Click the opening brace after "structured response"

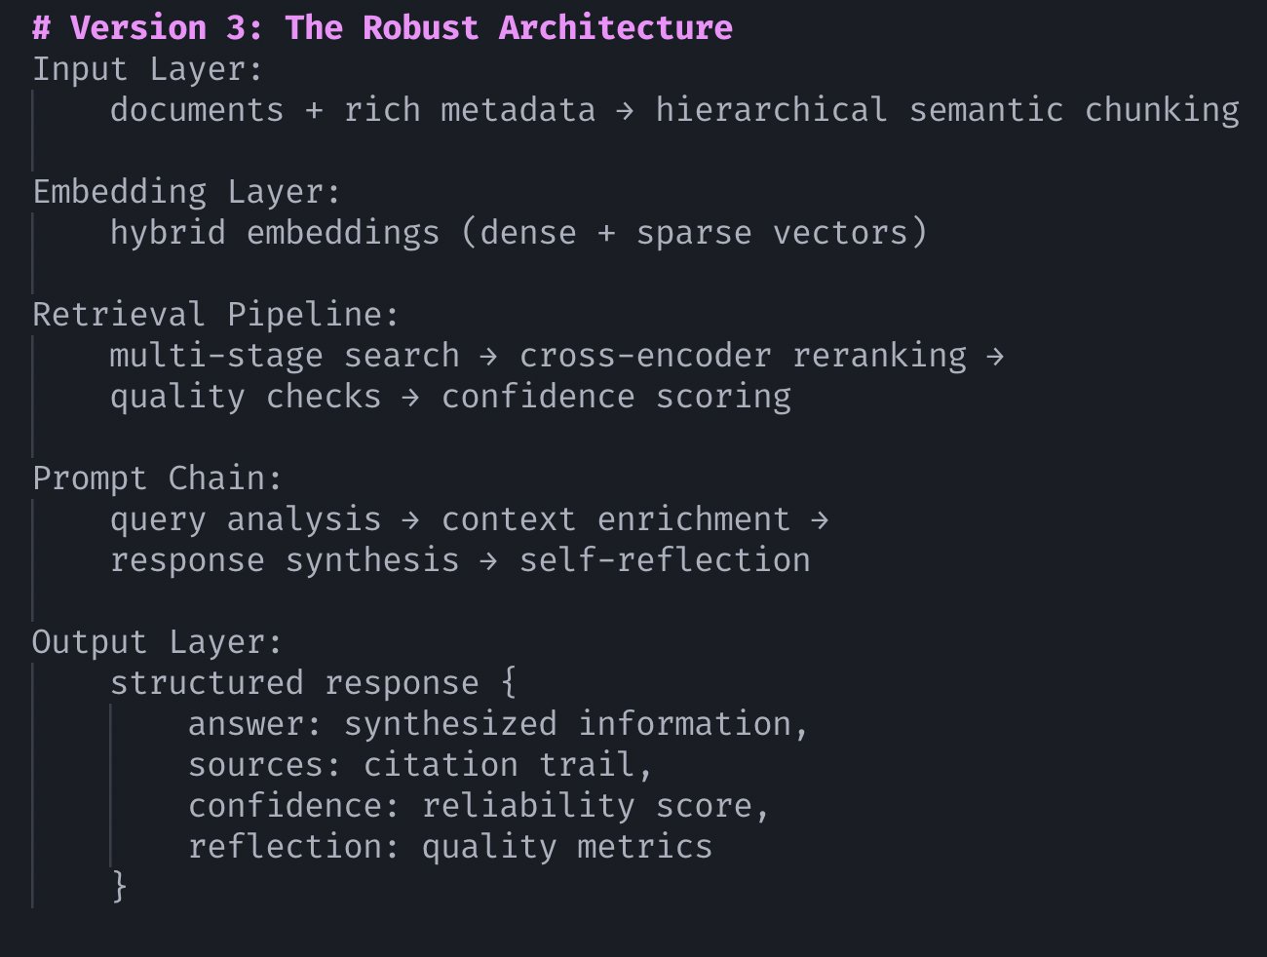[509, 683]
